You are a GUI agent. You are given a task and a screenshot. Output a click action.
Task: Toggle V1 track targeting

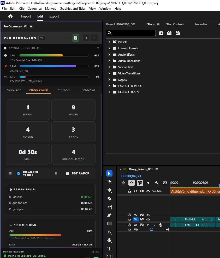click(136, 219)
